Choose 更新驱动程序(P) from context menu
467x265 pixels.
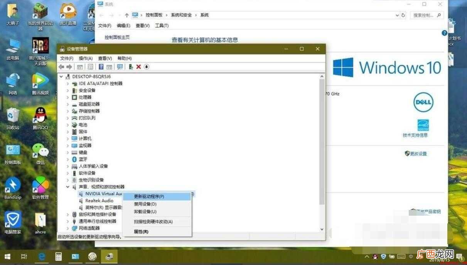[x=157, y=196]
